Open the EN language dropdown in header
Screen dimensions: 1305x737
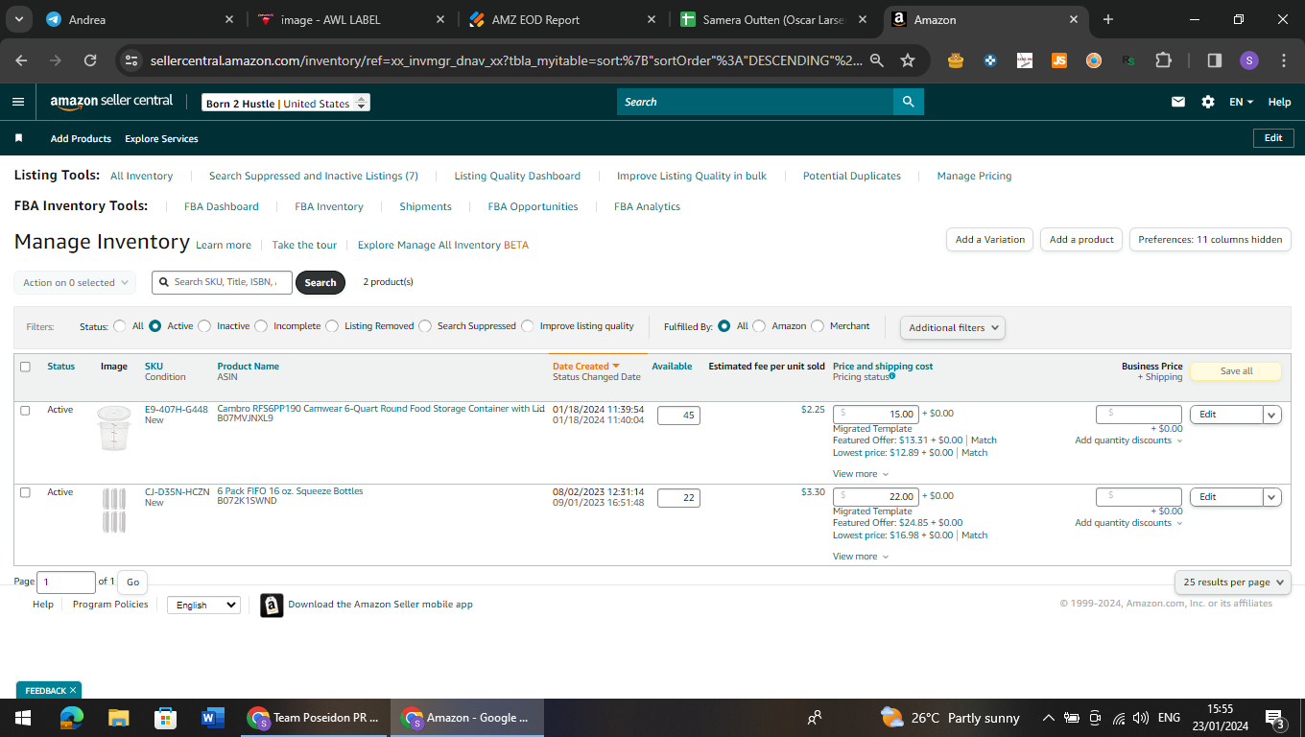(1242, 102)
